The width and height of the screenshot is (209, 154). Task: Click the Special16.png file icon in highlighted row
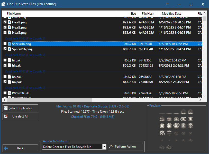tap(10, 44)
